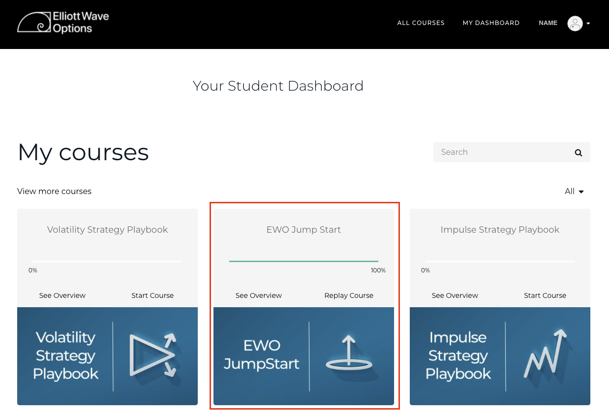Open the All courses filter dropdown
The image size is (609, 415).
click(574, 191)
